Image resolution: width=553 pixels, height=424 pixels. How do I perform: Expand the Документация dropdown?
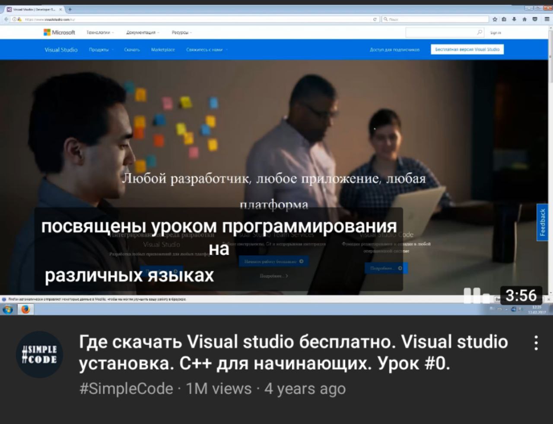click(143, 33)
